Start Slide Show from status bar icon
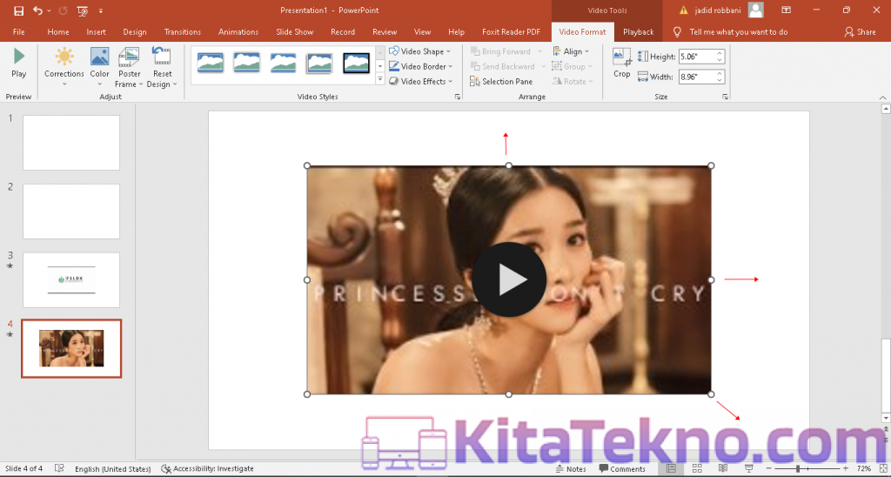This screenshot has width=891, height=477. click(749, 468)
